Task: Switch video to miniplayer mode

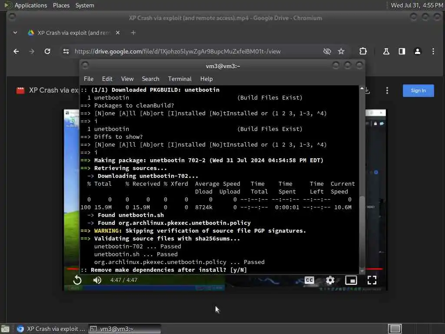Action: tap(351, 280)
